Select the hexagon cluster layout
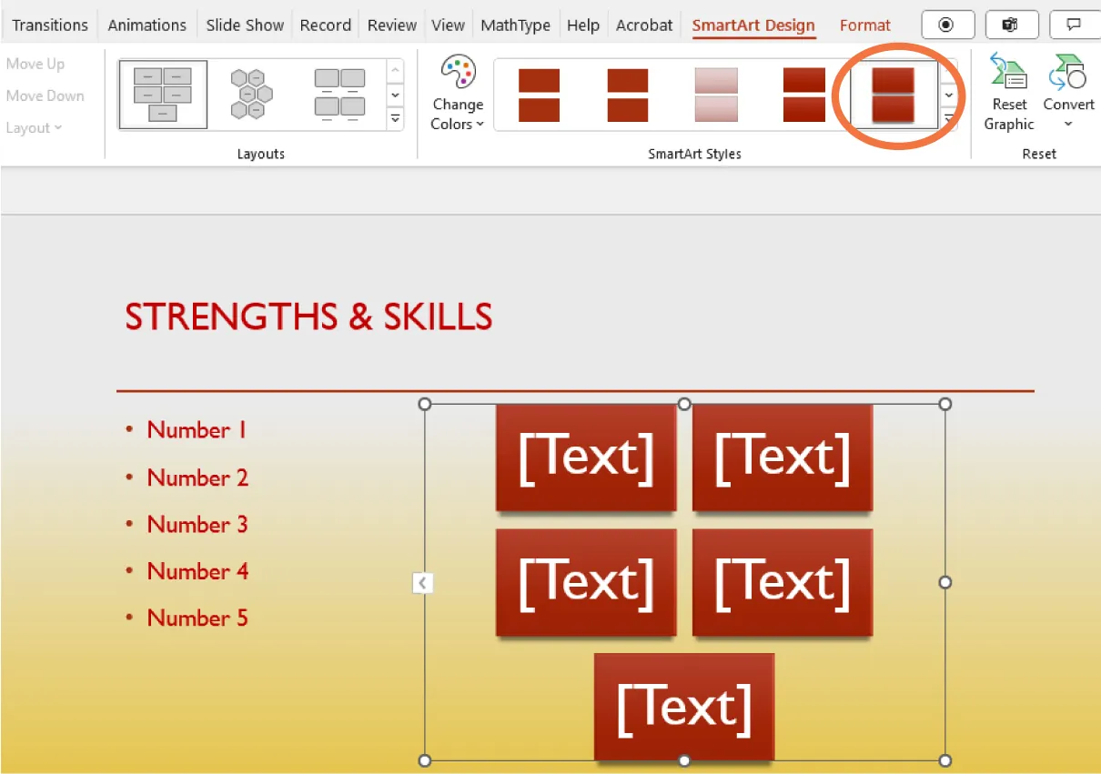 (x=251, y=94)
